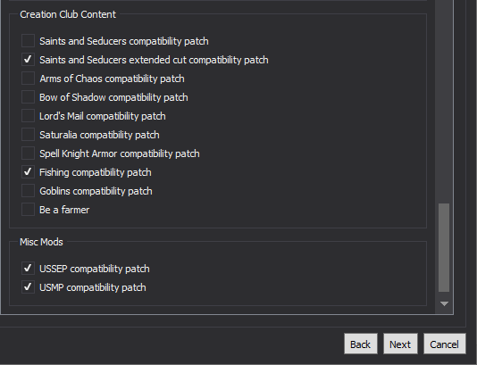Click the Fishing compatibility patch label
The width and height of the screenshot is (477, 365).
tap(96, 172)
